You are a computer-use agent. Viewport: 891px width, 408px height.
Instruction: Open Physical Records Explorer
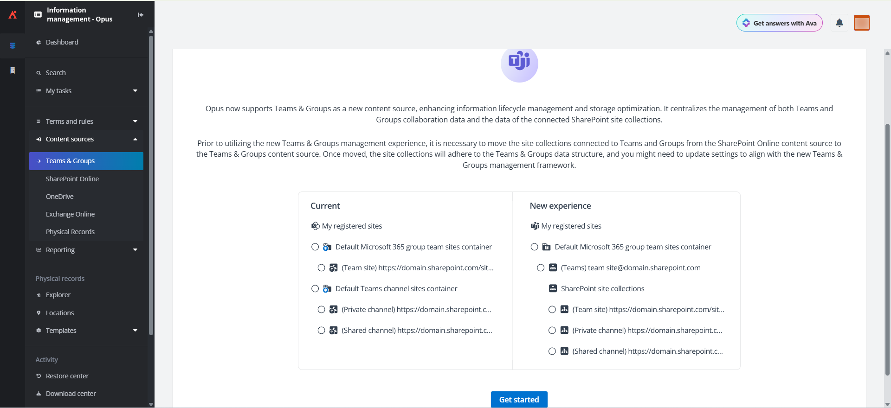point(58,294)
